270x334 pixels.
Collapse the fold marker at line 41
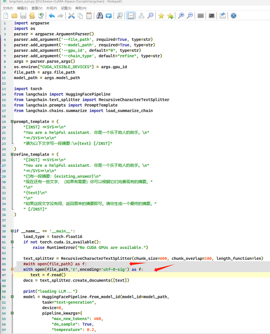click(x=12, y=242)
